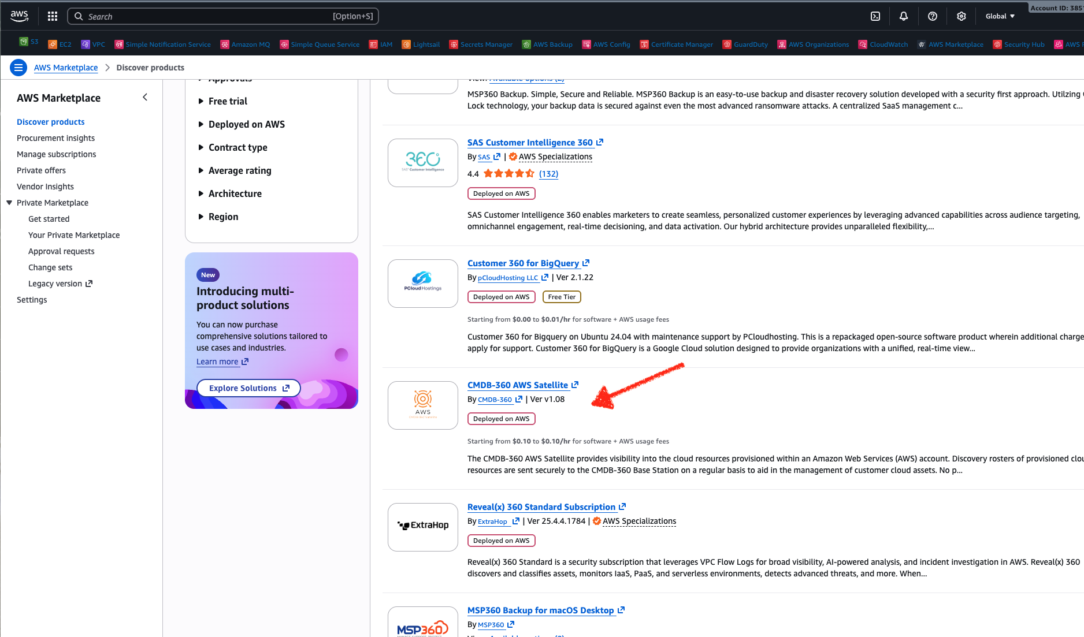Screen dimensions: 1084x637
Task: Open the Global region dropdown
Action: (x=1000, y=16)
